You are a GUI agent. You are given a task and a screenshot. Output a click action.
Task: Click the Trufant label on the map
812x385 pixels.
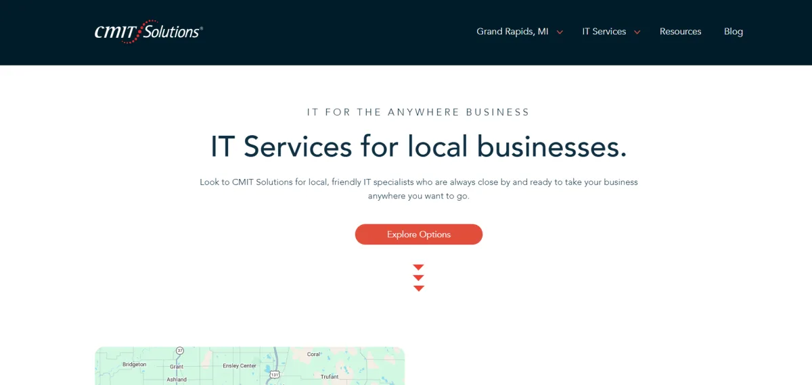(x=330, y=377)
